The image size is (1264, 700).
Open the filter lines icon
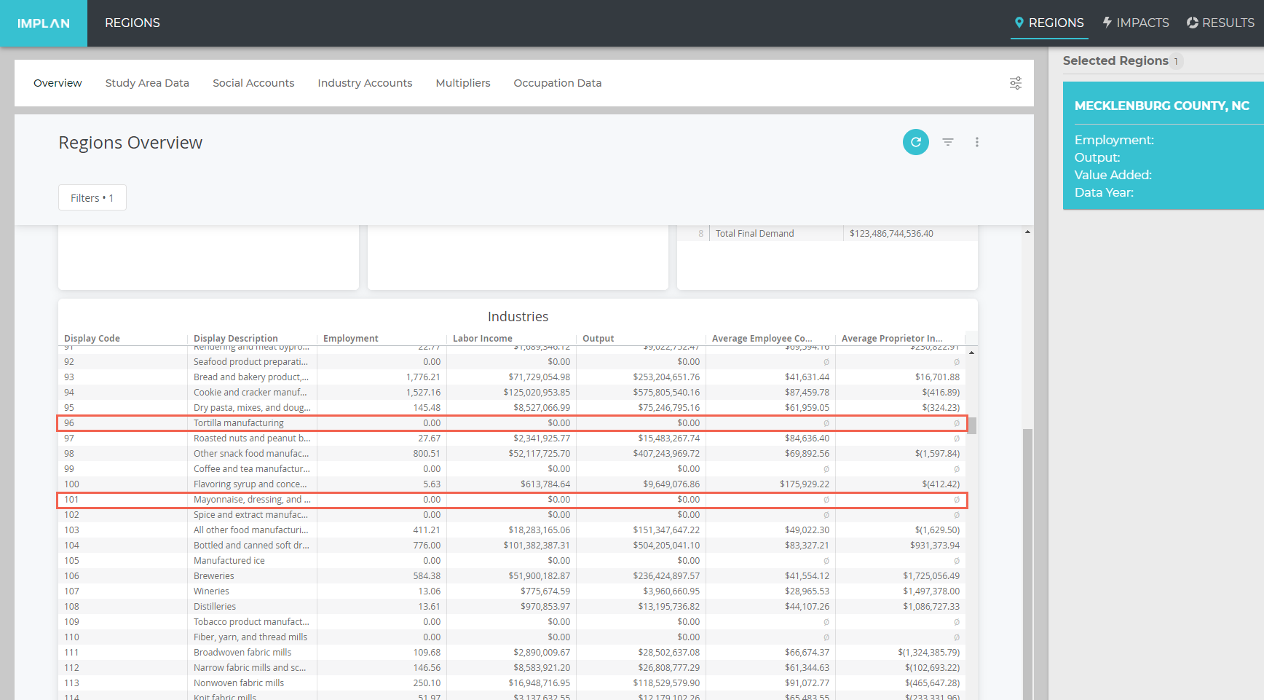[948, 142]
